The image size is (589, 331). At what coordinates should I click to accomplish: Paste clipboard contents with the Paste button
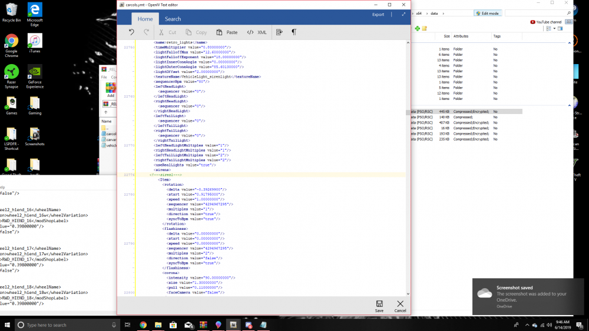coord(227,32)
